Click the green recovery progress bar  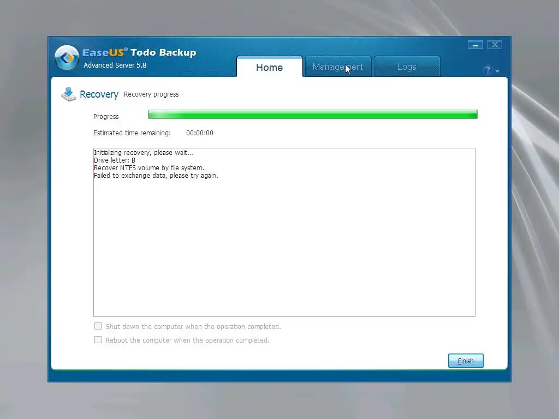(x=313, y=115)
